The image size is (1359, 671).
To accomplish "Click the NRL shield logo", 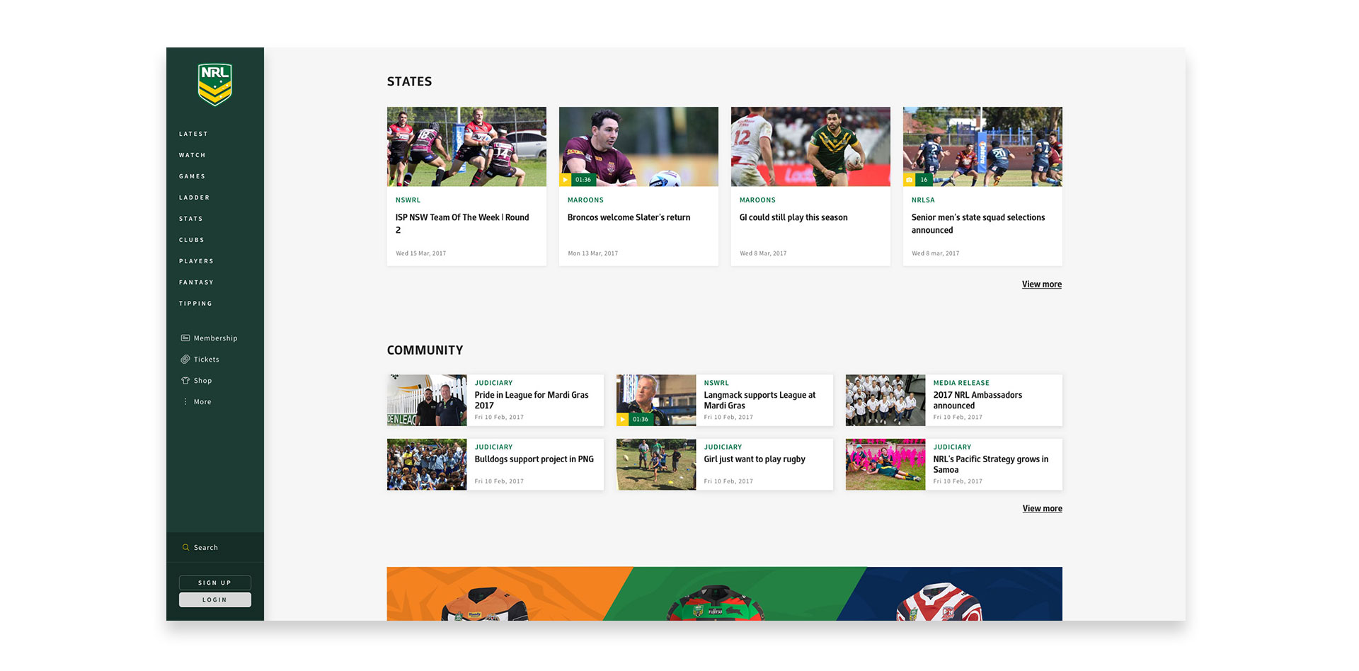I will coord(214,84).
